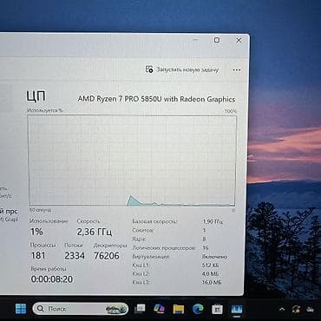Screen dimensions: 321x321
Task: Open File Explorer from the taskbar
Action: (x=179, y=309)
